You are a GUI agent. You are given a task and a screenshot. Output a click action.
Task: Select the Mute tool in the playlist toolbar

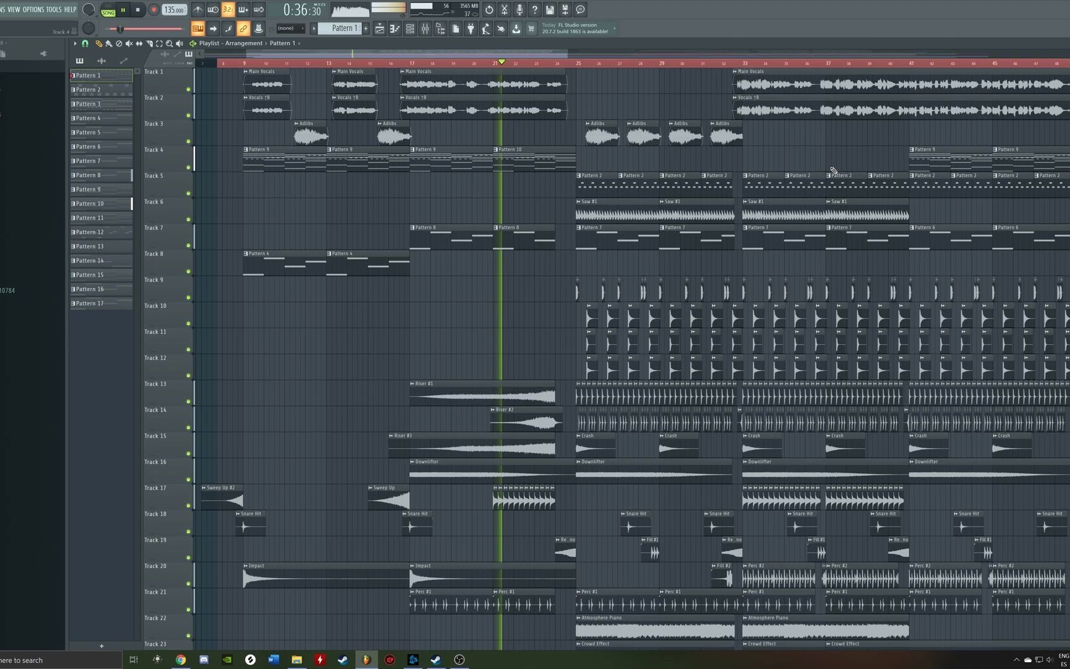tap(129, 43)
